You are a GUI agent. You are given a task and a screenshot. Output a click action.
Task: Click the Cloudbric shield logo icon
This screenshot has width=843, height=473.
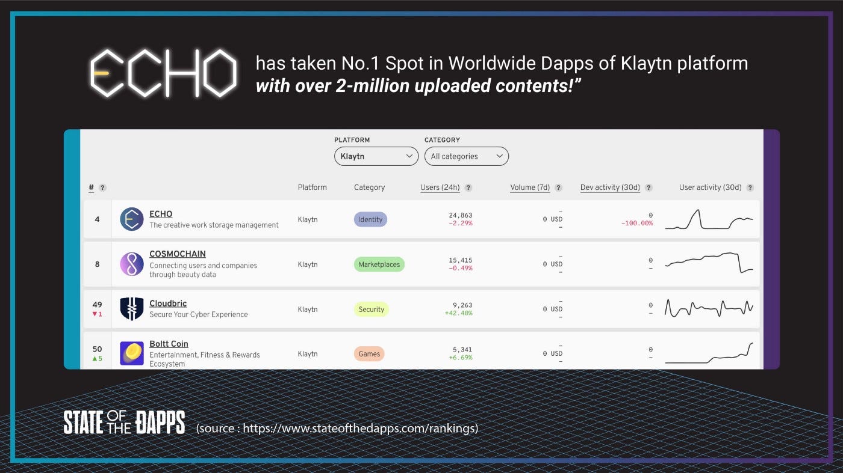pos(131,309)
